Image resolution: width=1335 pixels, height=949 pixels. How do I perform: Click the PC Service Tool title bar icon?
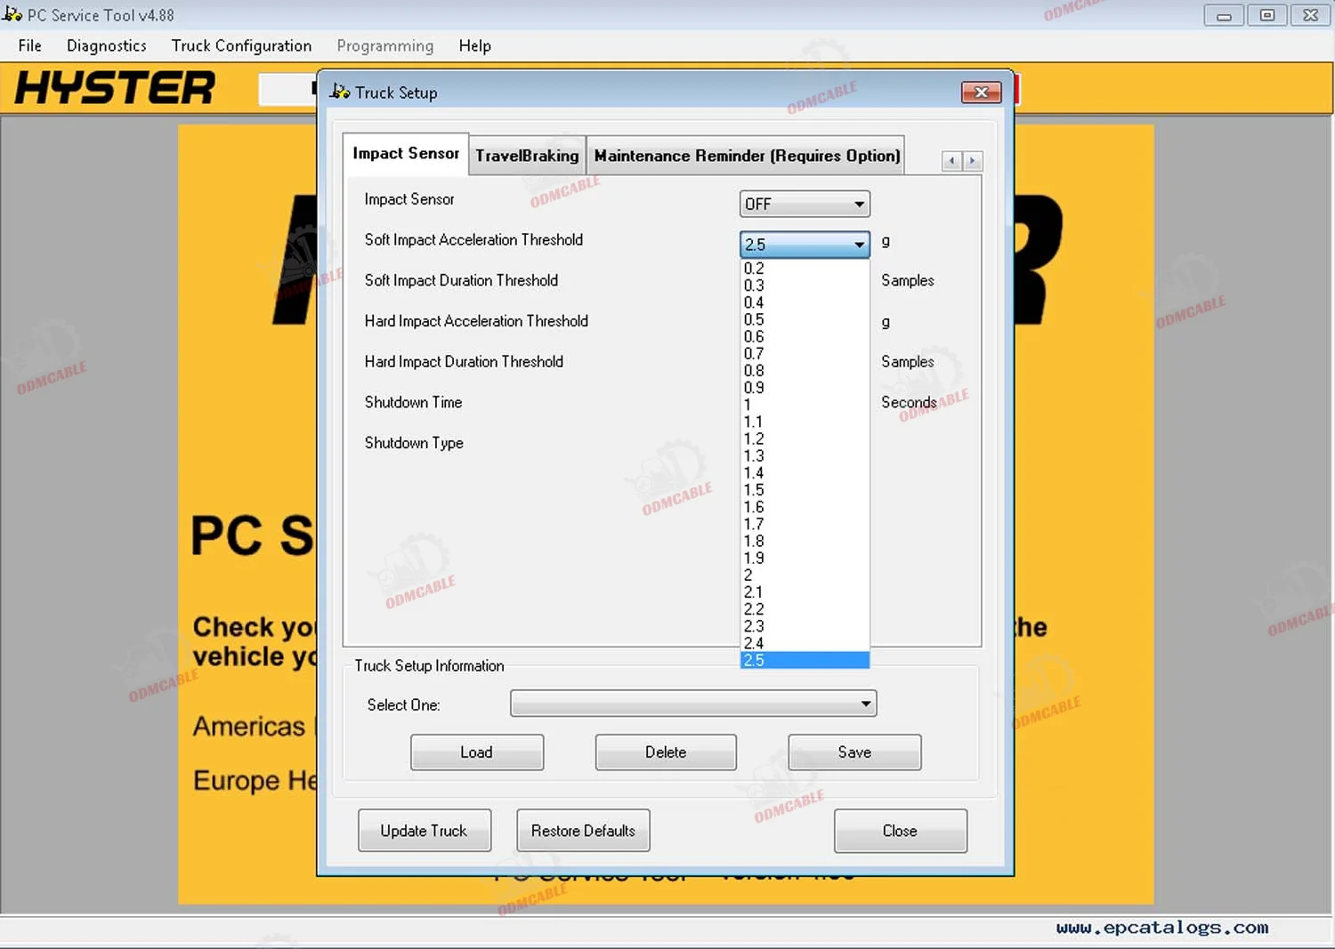(12, 14)
